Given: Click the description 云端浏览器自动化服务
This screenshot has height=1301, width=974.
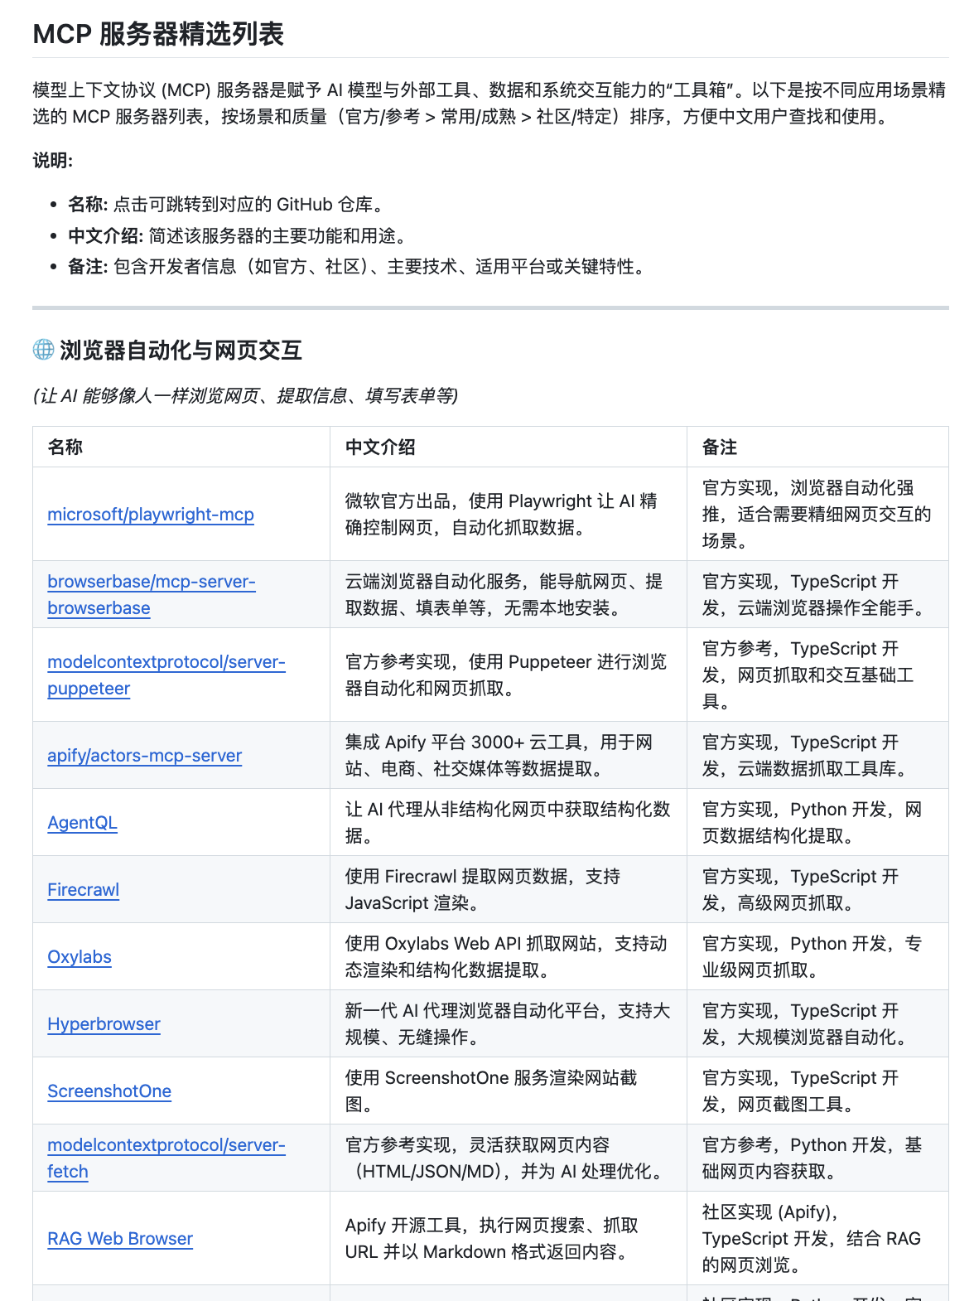Looking at the screenshot, I should coord(504,595).
